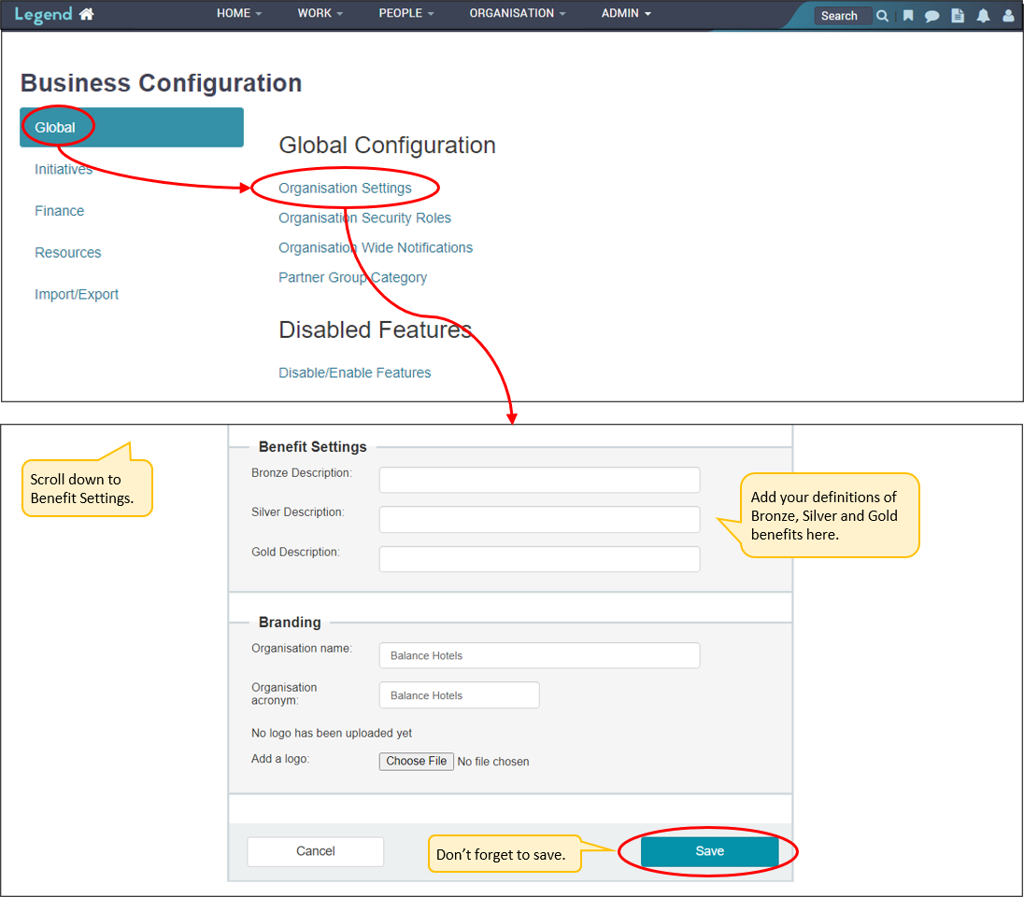Expand the PEOPLE dropdown menu

406,14
